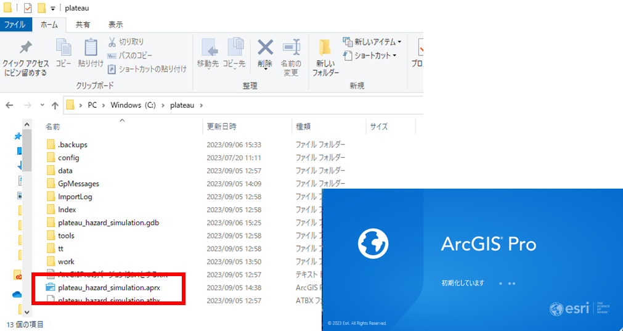The width and height of the screenshot is (623, 331).
Task: Open the customize quick access toolbar arrow
Action: tap(53, 8)
